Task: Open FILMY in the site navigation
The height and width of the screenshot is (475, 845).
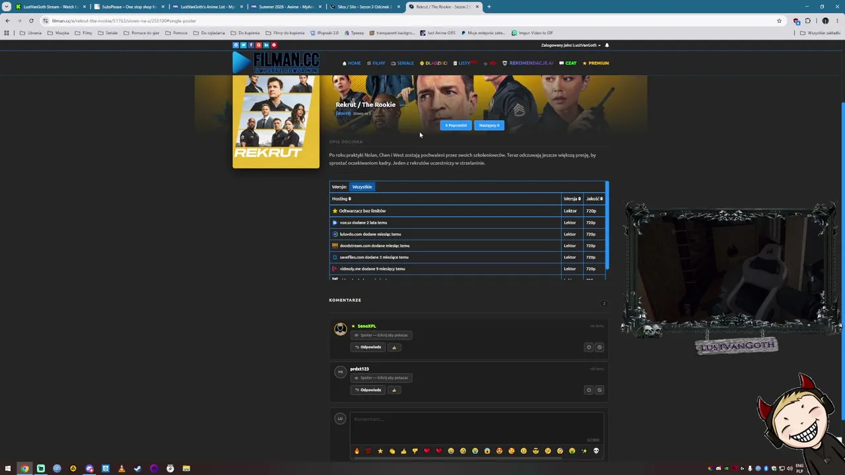Action: [376, 63]
